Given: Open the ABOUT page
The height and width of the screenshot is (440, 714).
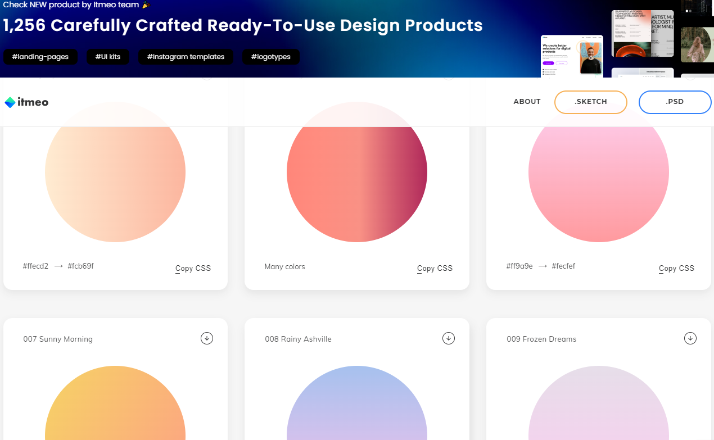Looking at the screenshot, I should click(527, 102).
